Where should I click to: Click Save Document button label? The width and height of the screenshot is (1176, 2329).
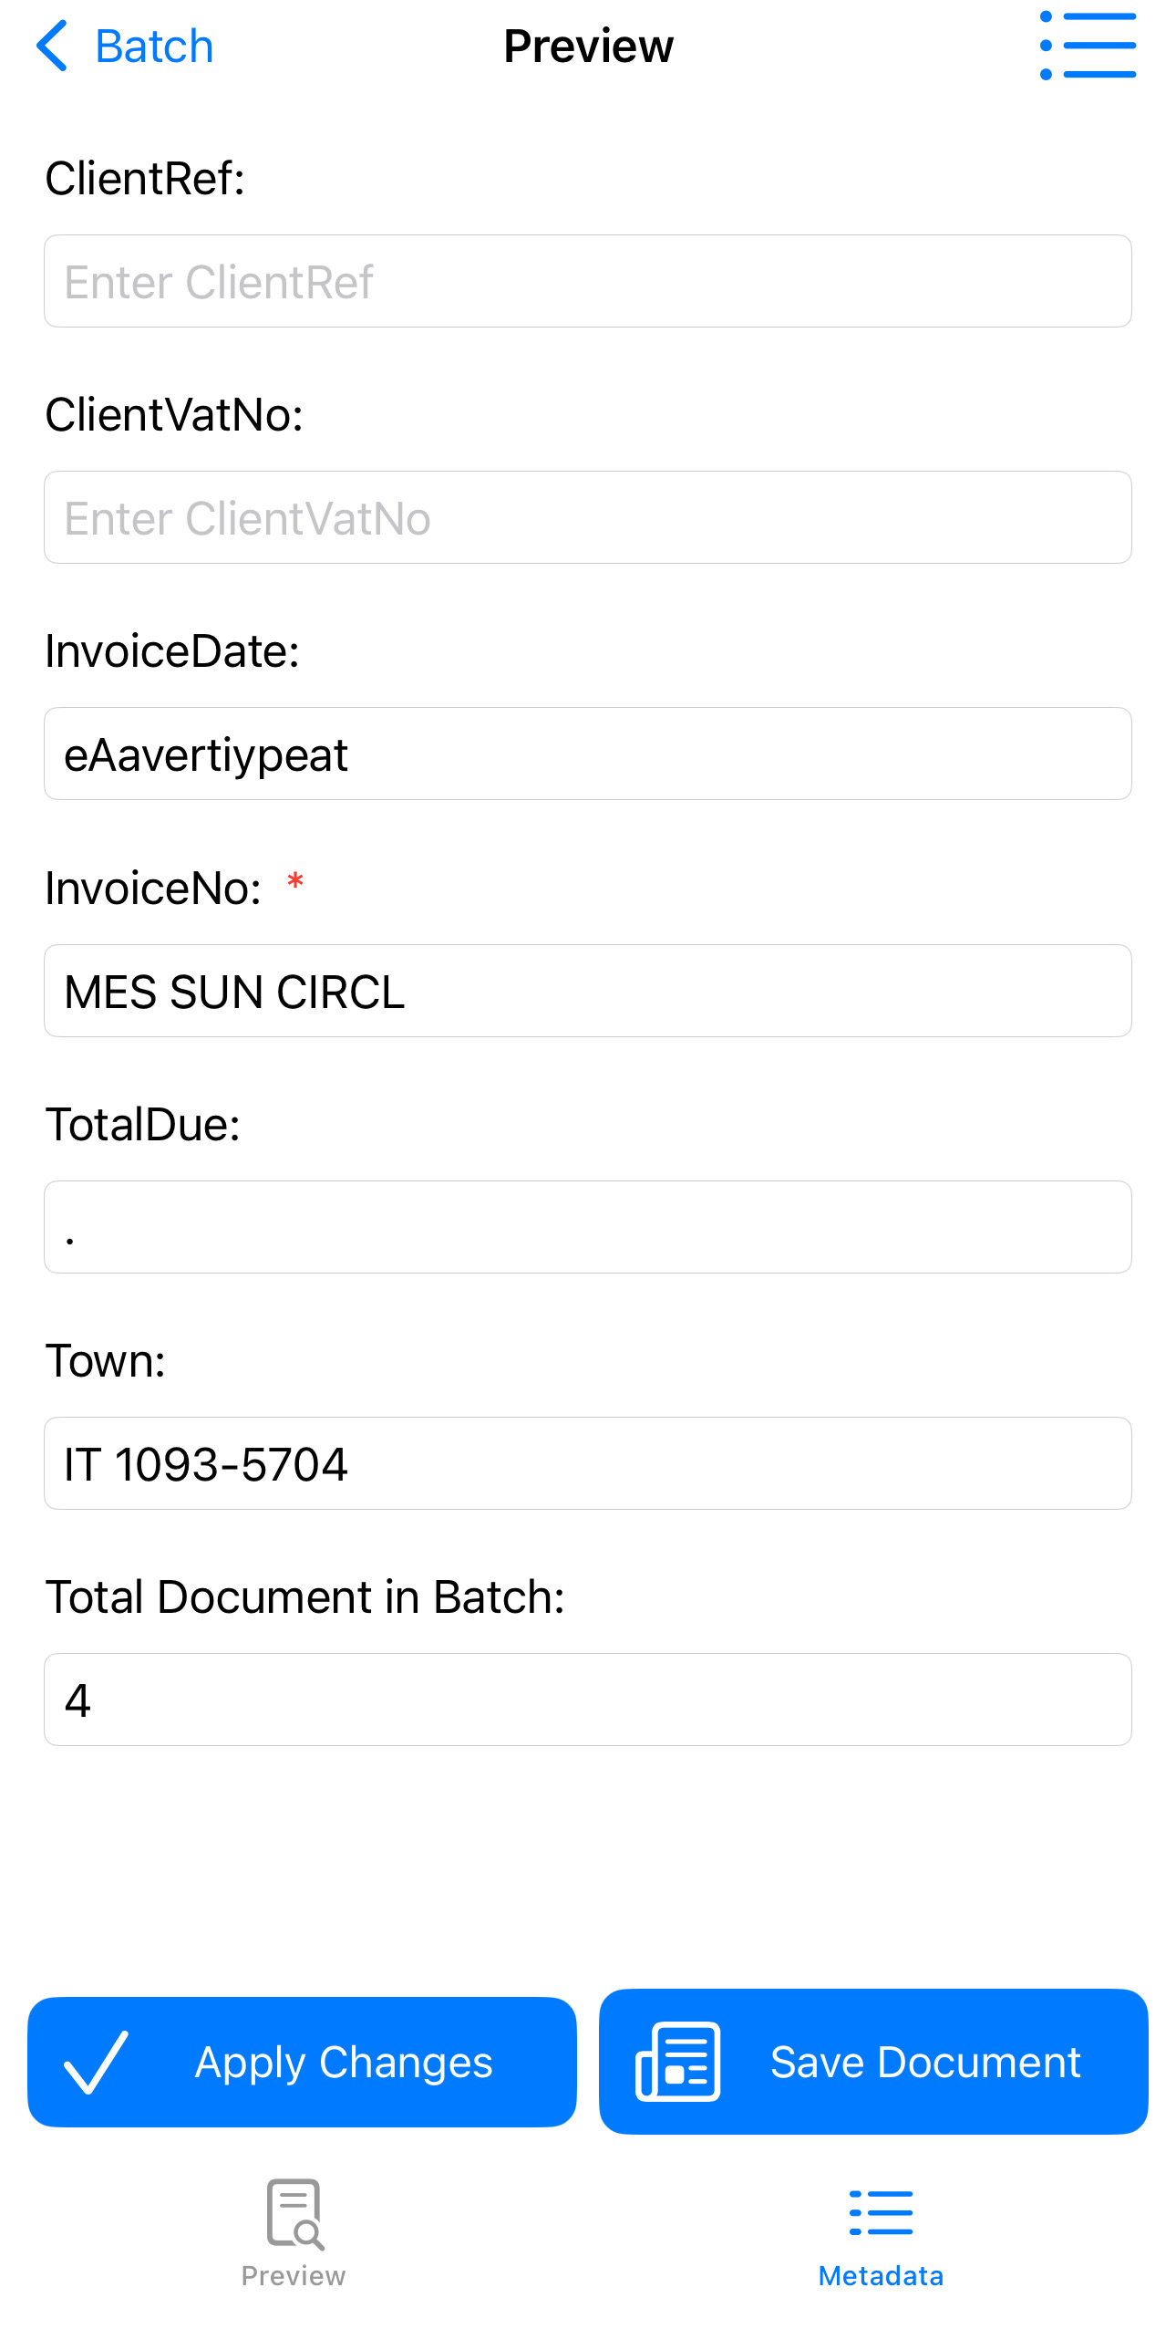click(x=925, y=2062)
